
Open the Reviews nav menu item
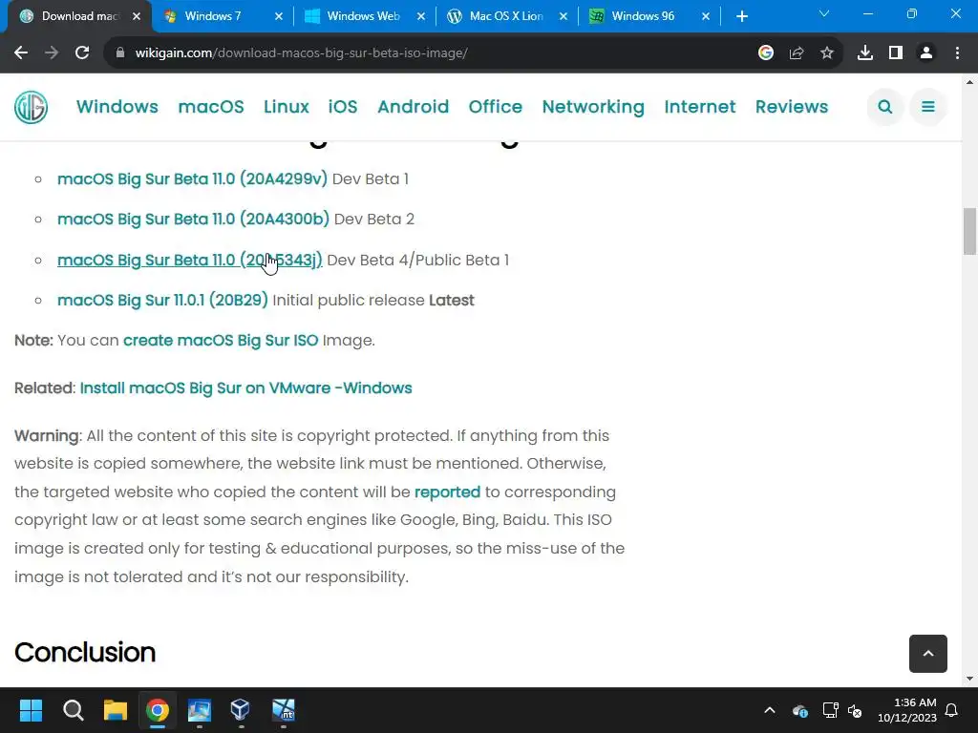(792, 107)
